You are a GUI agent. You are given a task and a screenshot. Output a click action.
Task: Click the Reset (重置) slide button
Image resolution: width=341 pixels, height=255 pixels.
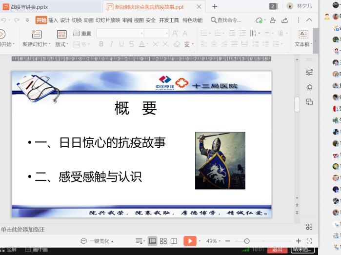pos(82,34)
